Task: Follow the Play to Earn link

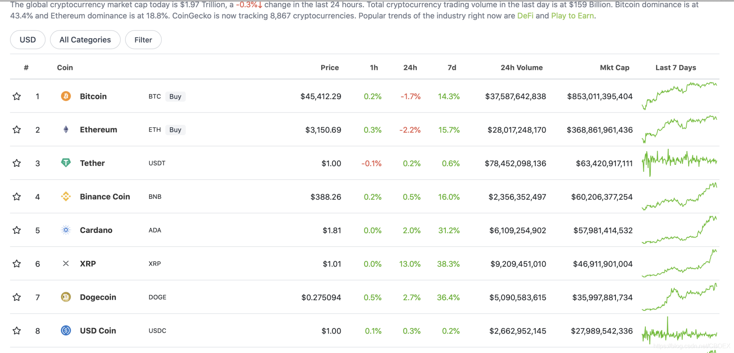Action: click(573, 16)
